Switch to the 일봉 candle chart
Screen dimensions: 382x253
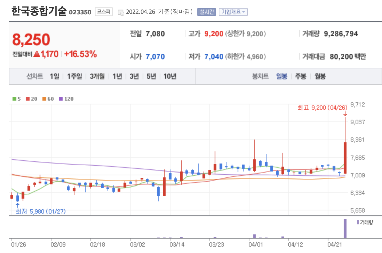tap(282, 76)
